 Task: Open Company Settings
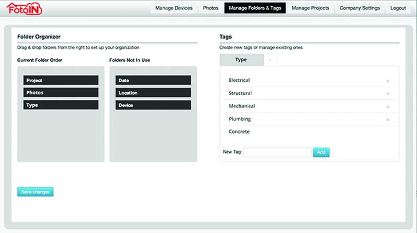coord(360,8)
